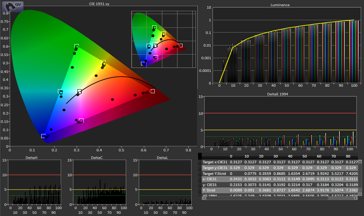Select the table cell reading 2.6719
This screenshot has width=364, height=216.
pos(309,173)
